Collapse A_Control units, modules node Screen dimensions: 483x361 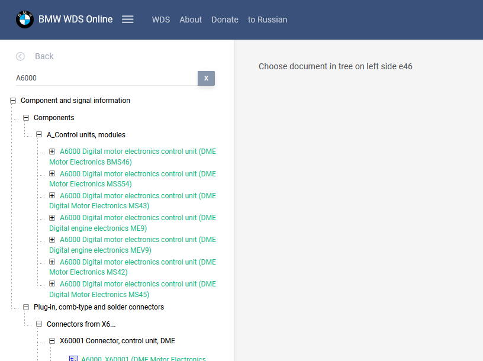[x=39, y=134]
